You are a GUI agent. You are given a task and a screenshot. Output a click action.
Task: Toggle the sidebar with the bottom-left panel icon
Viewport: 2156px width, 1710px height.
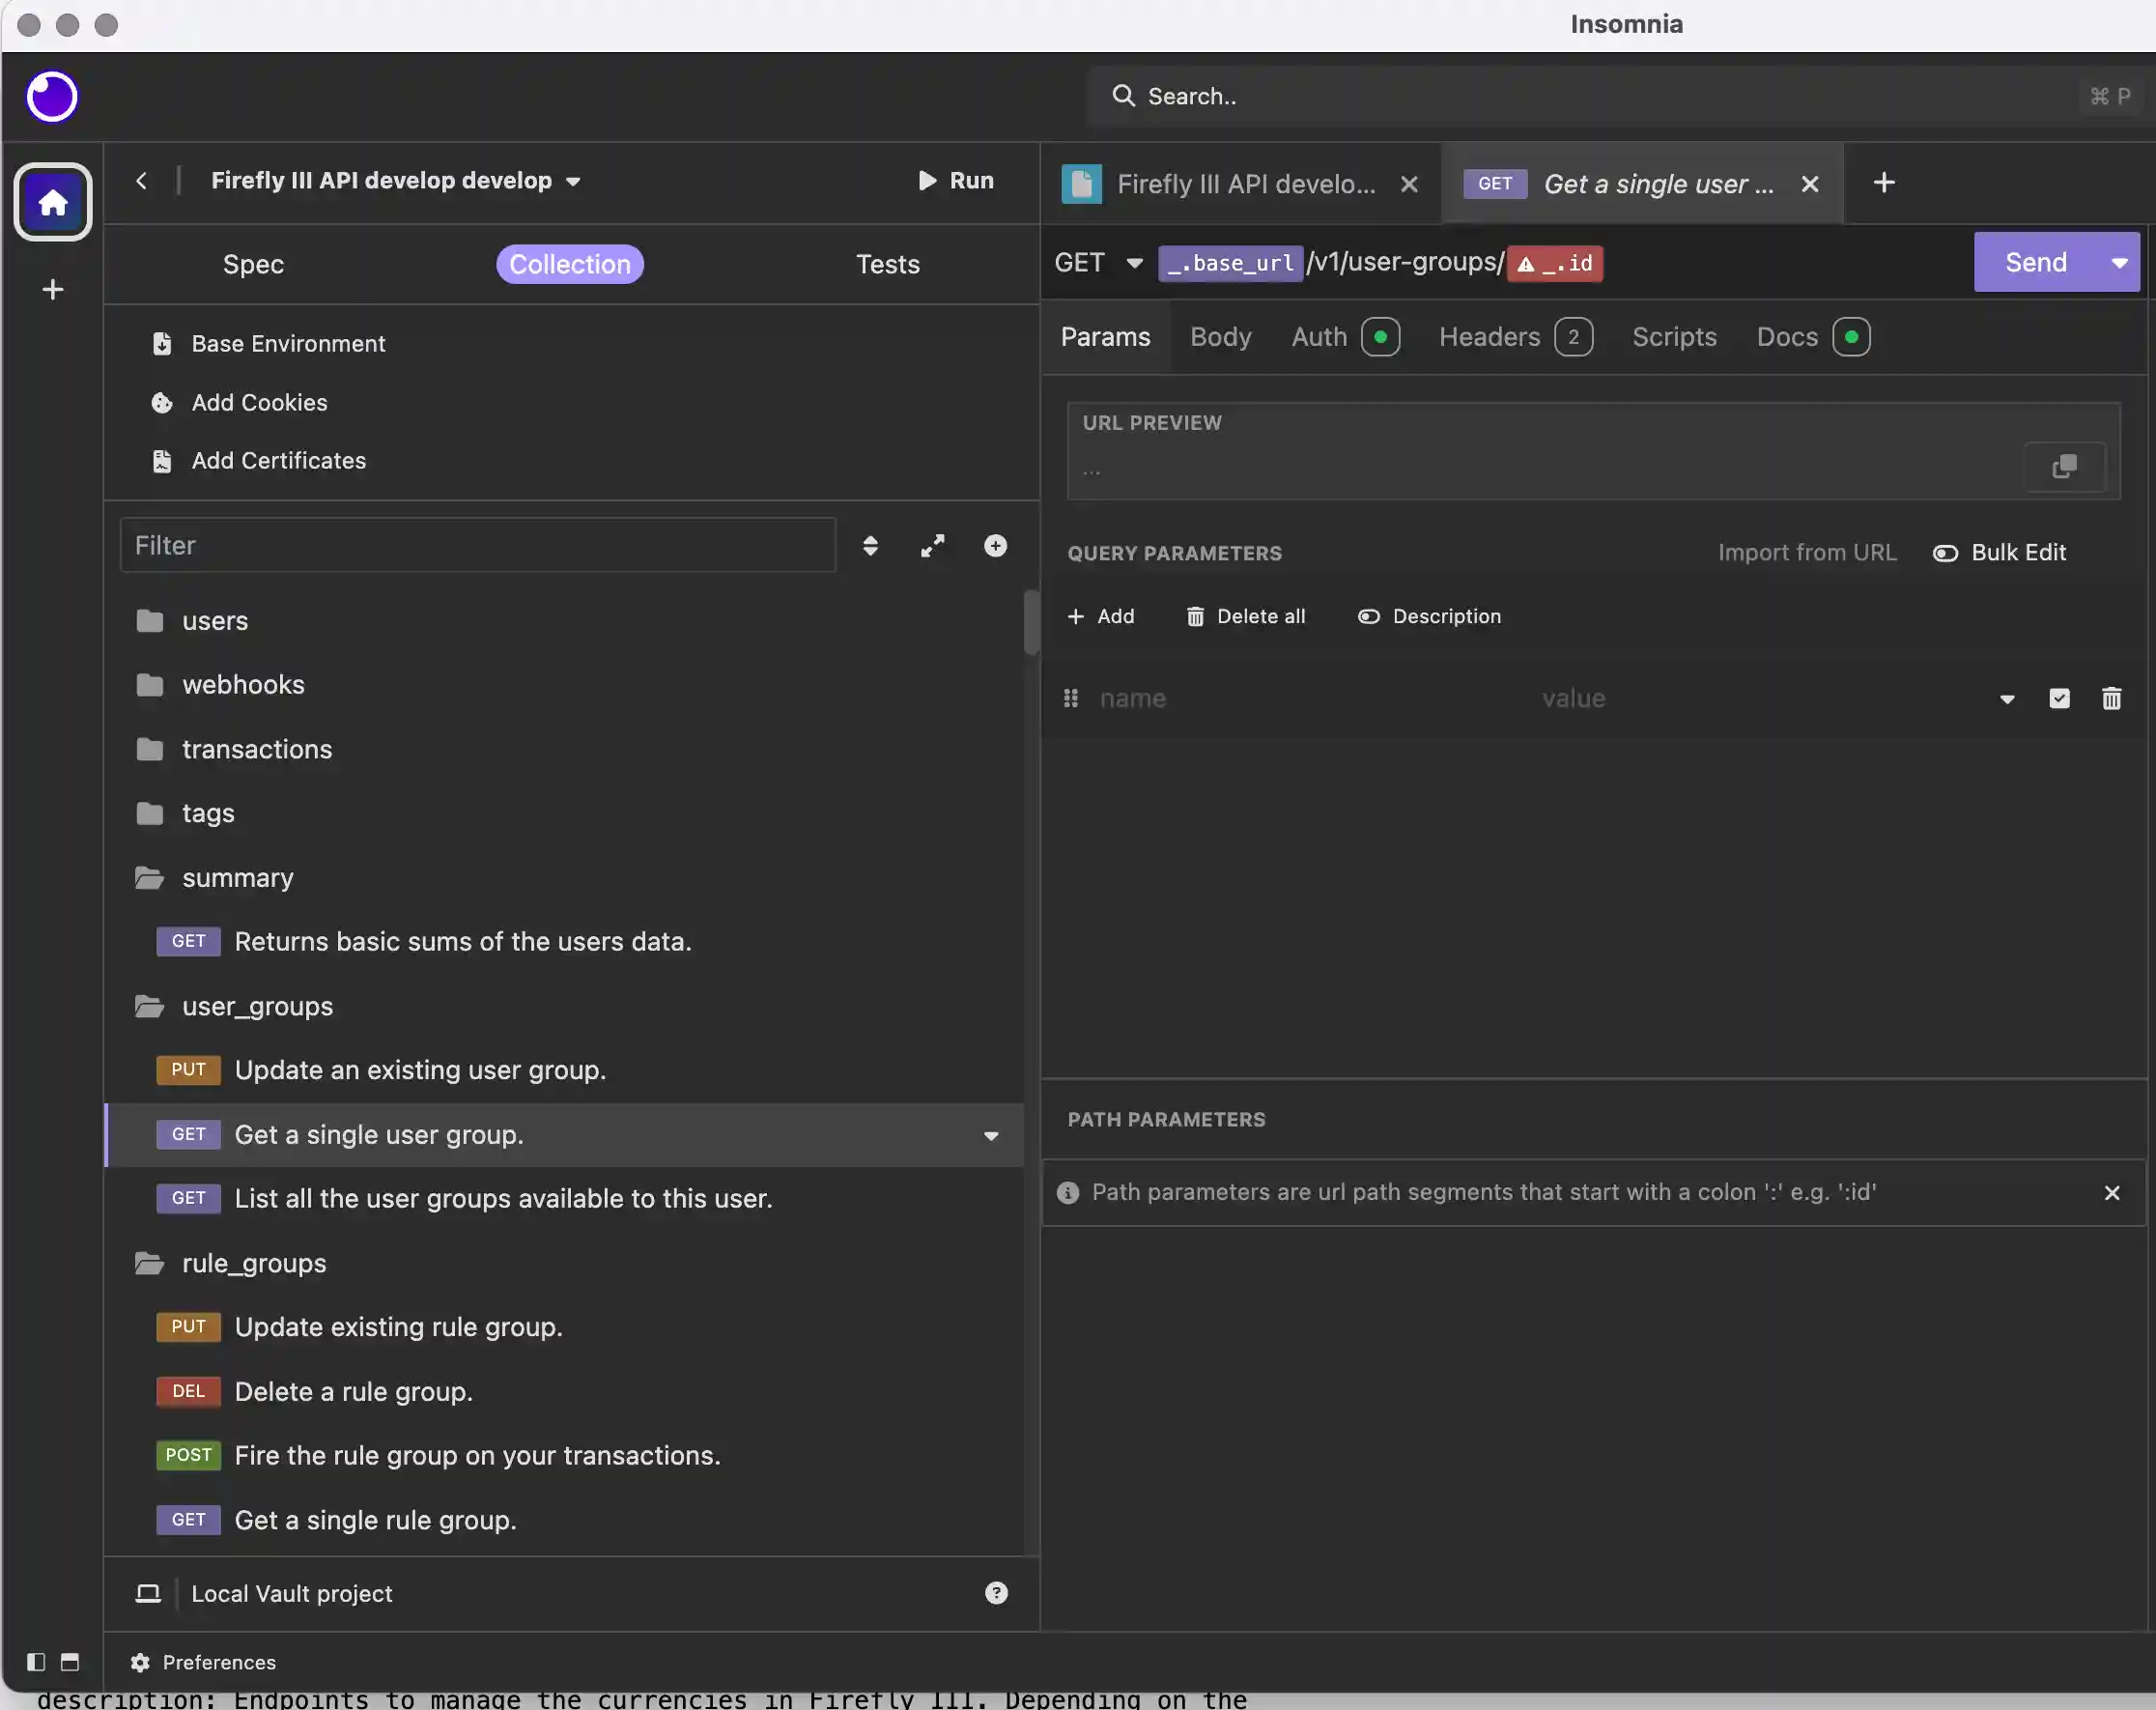pyautogui.click(x=36, y=1663)
